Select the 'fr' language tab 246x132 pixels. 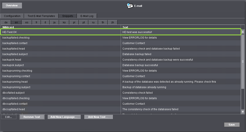tap(37, 22)
